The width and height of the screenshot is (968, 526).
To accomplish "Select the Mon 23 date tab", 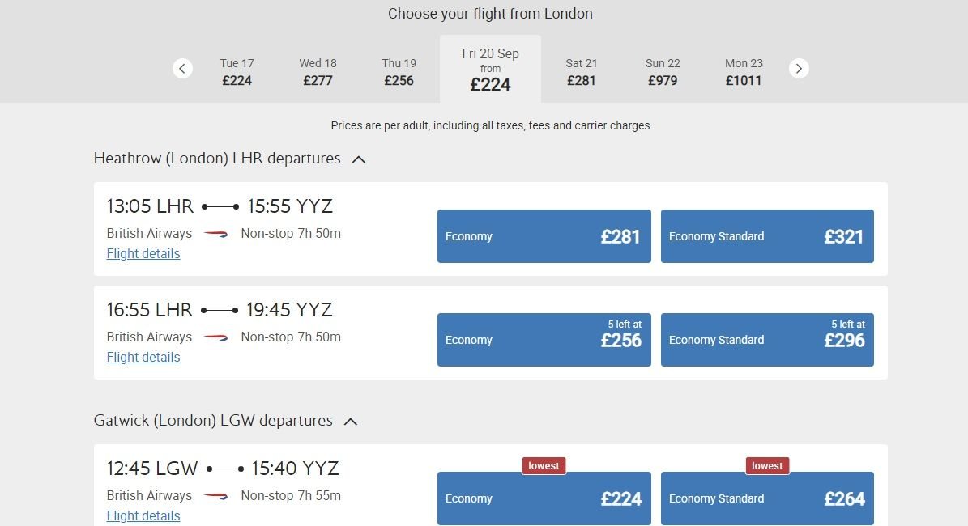I will coord(744,71).
